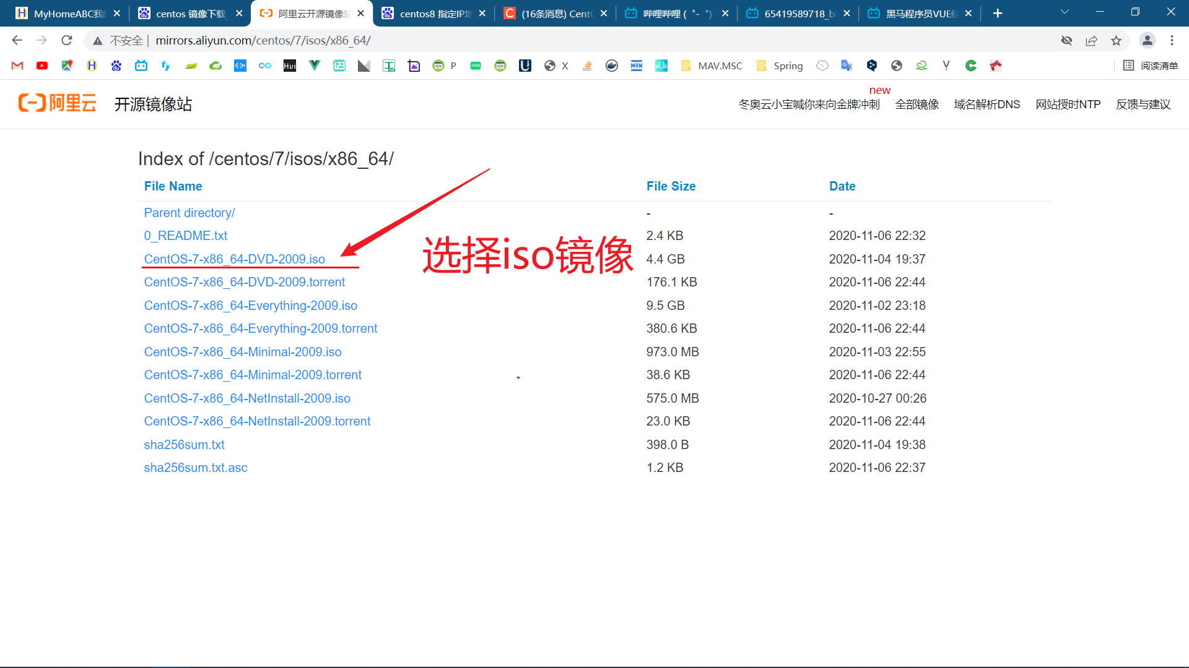Viewport: 1189px width, 668px height.
Task: Open the Parent directory/ link
Action: [x=189, y=213]
